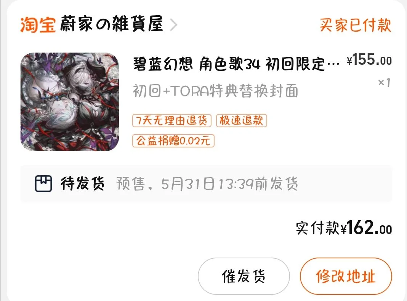Image resolution: width=407 pixels, height=301 pixels.
Task: Click the 买家已付款 order status text
Action: click(x=355, y=25)
